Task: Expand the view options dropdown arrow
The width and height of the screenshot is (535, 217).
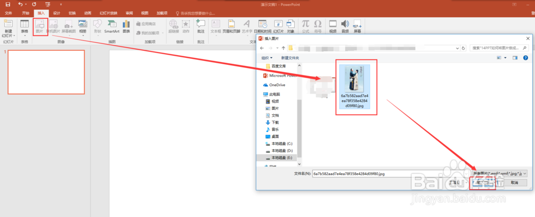Action: click(x=506, y=58)
